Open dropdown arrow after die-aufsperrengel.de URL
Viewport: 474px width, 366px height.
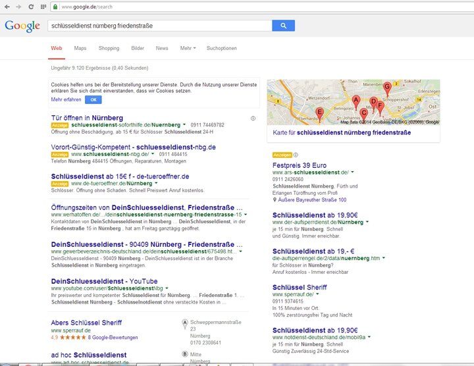click(384, 258)
